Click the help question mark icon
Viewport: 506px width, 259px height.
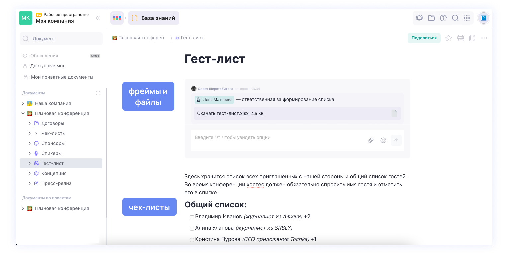tap(443, 18)
